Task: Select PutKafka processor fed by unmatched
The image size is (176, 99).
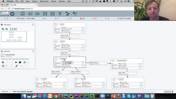Action: click(90, 82)
